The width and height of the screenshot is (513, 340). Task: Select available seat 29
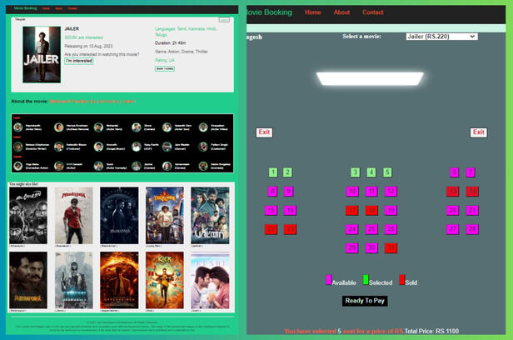point(352,247)
